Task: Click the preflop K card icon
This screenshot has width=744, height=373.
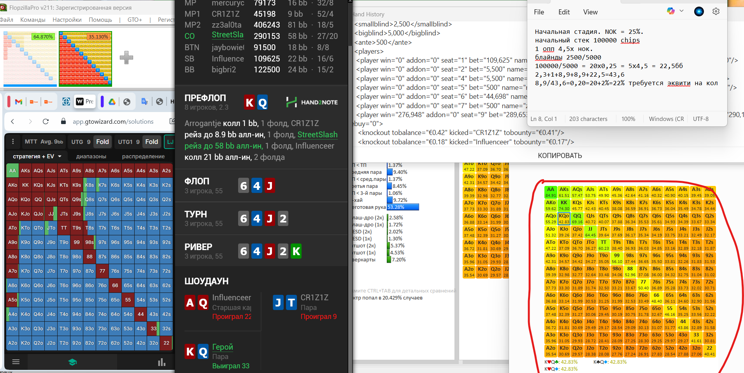Action: [249, 102]
